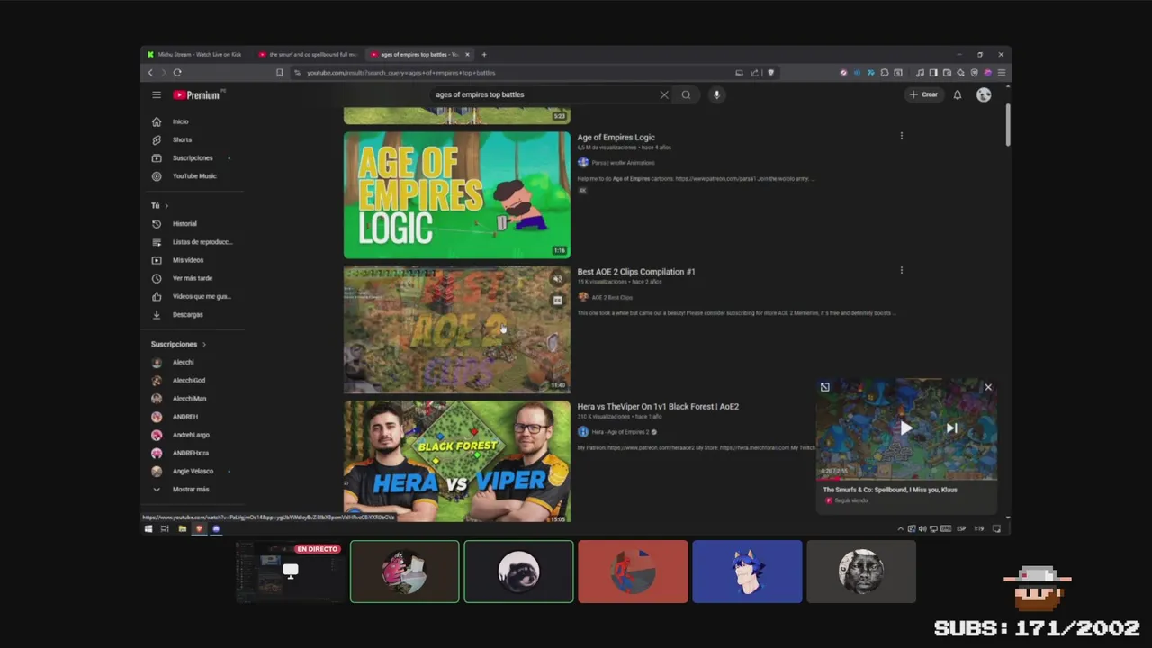Viewport: 1152px width, 648px height.
Task: Switch to the Michu Stream Kick tab
Action: point(194,54)
